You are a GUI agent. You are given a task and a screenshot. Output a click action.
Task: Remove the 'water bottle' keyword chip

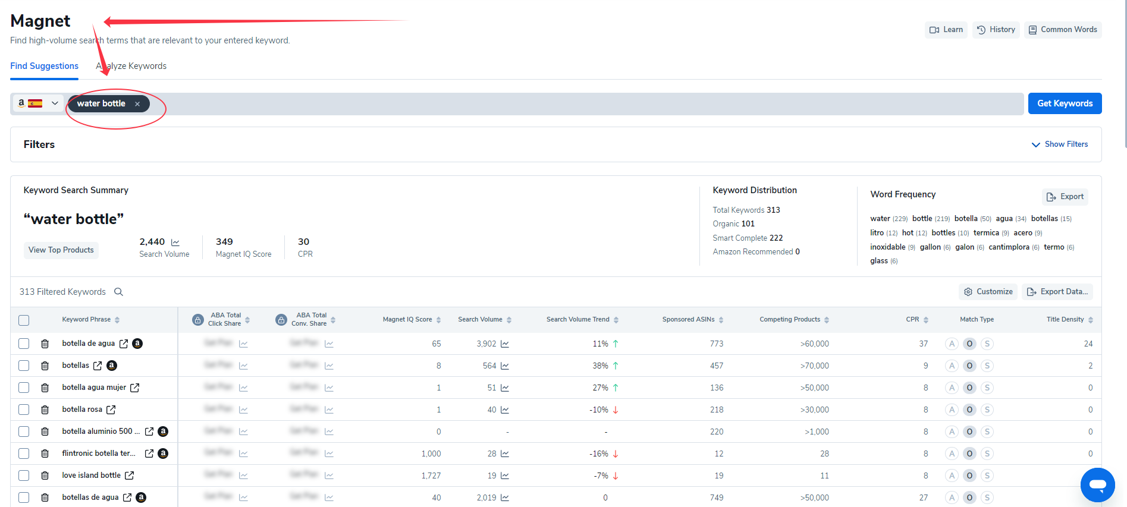click(x=137, y=104)
